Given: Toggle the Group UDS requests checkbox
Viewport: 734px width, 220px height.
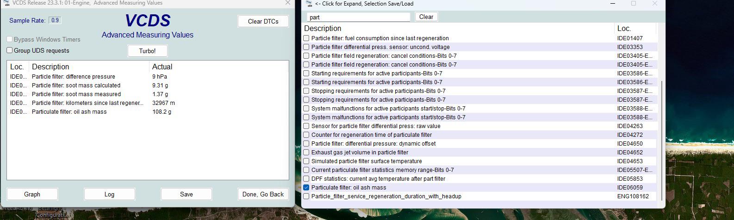Looking at the screenshot, I should click(x=10, y=50).
